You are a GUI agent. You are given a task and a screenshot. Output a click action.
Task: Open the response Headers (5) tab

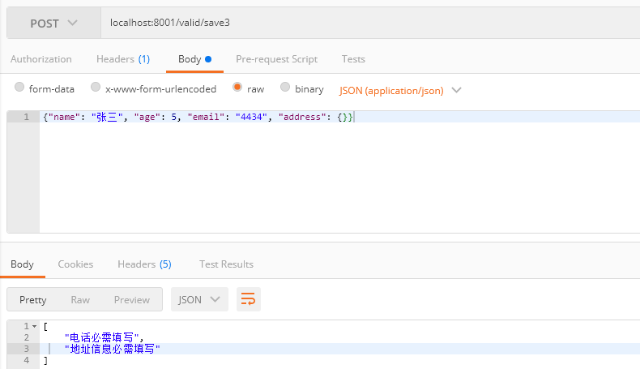[x=144, y=264]
